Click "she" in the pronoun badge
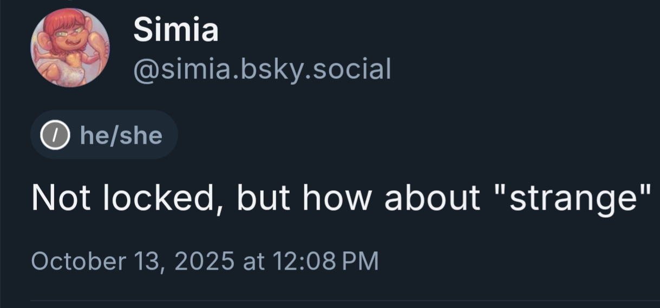The width and height of the screenshot is (660, 308). 141,135
